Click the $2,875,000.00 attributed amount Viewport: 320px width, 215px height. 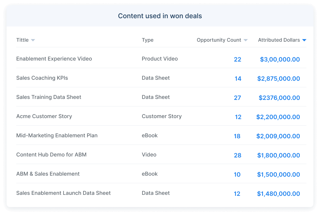pyautogui.click(x=279, y=79)
